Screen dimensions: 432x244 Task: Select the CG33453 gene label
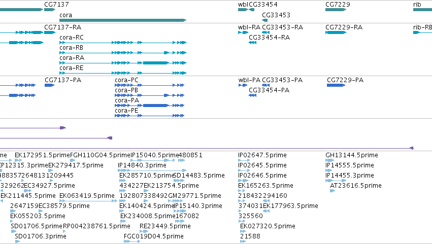276,15
